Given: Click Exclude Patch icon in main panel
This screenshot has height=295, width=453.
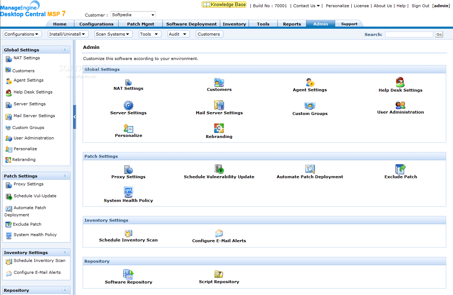Looking at the screenshot, I should click(401, 169).
